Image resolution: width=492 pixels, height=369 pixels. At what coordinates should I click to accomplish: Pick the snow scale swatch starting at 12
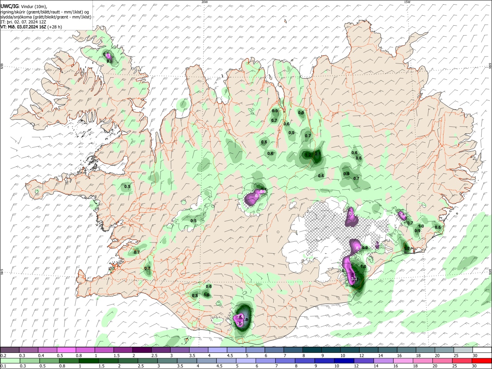tap(369, 350)
